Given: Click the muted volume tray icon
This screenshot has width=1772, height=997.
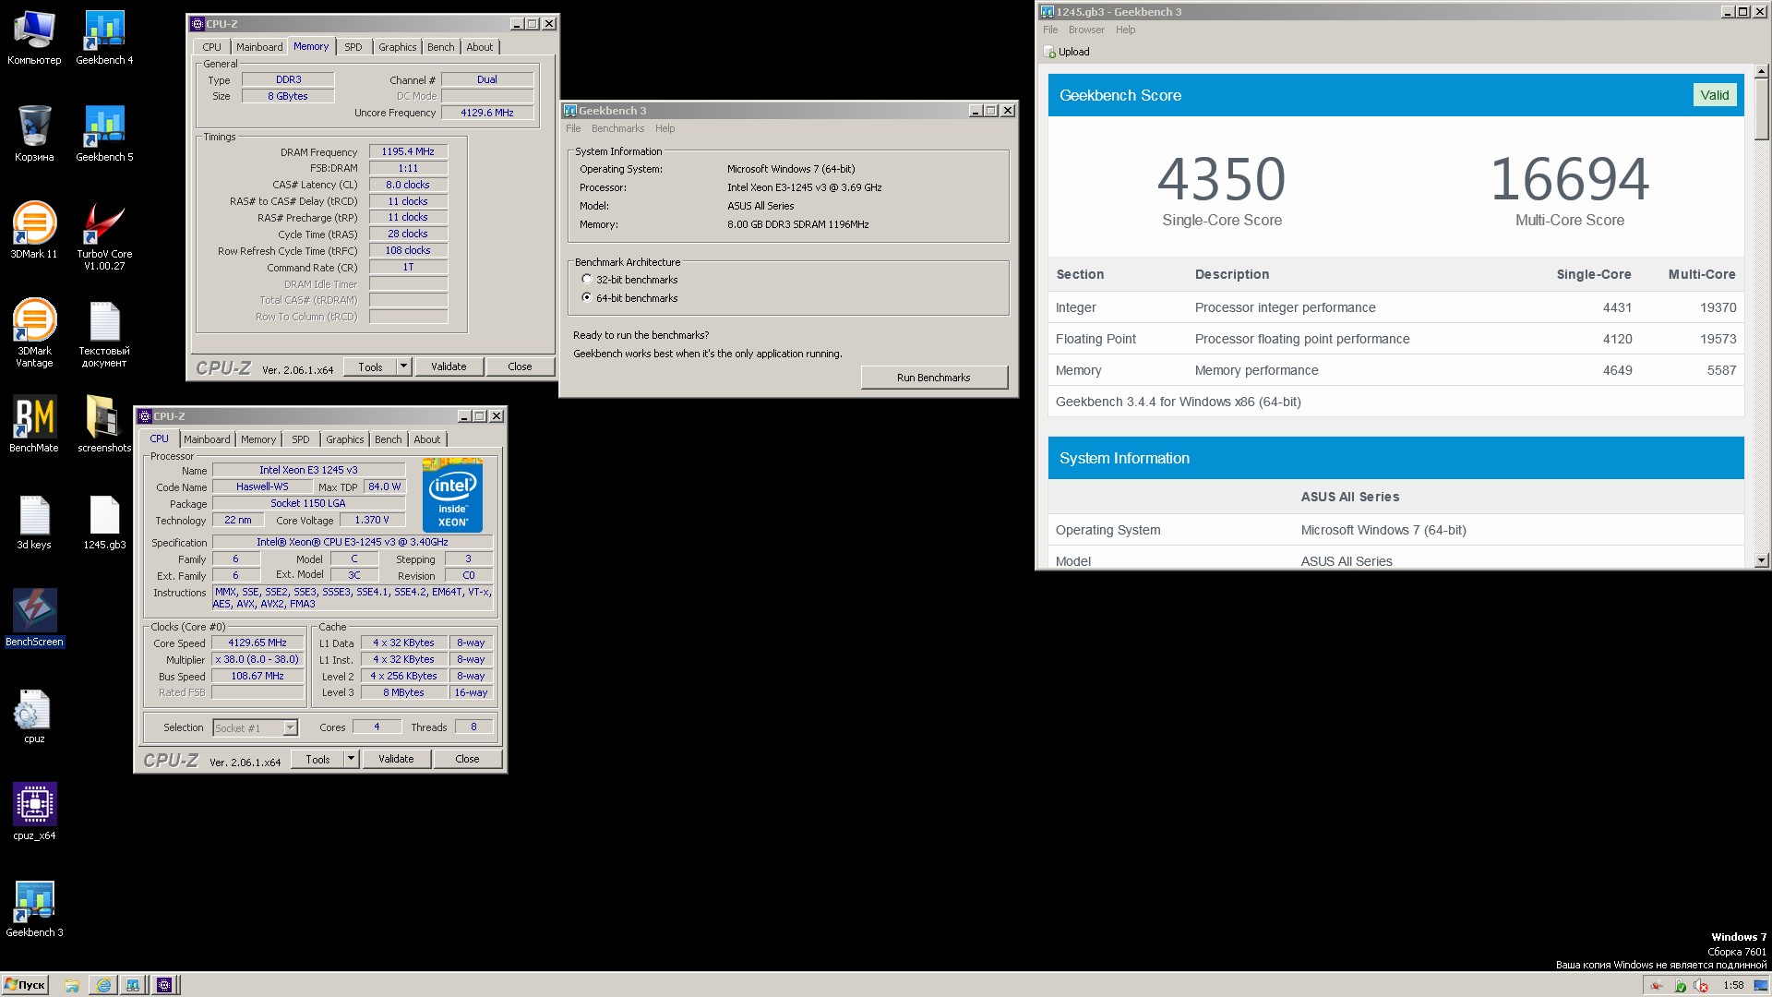Looking at the screenshot, I should tap(1701, 986).
